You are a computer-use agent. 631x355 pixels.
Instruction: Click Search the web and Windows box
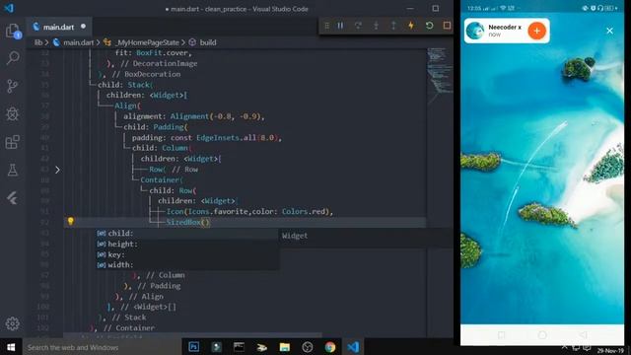point(102,347)
